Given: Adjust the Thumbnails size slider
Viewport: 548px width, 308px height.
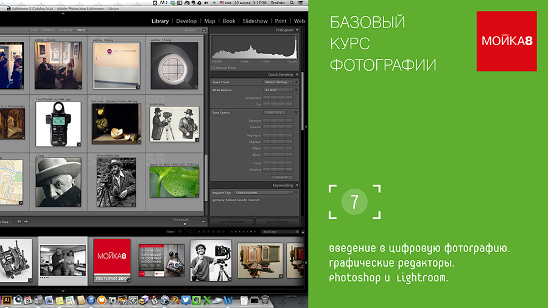Looking at the screenshot, I should pos(185,224).
